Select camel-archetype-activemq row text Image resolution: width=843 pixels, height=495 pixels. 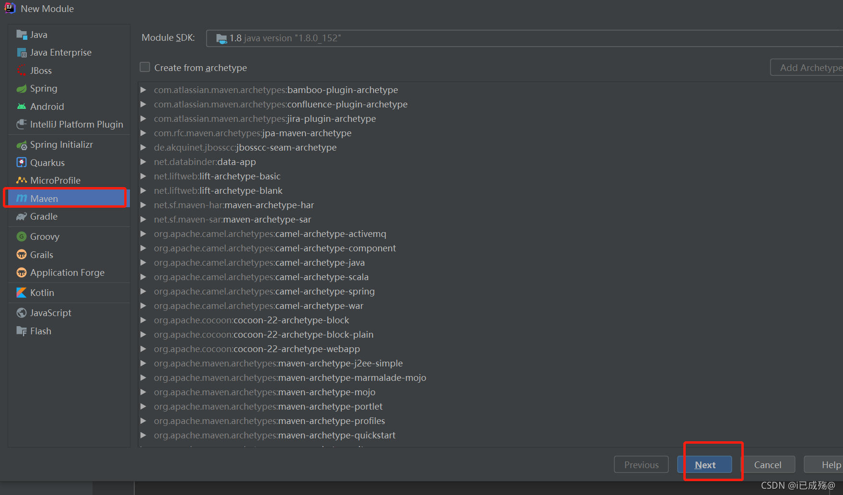pyautogui.click(x=270, y=234)
